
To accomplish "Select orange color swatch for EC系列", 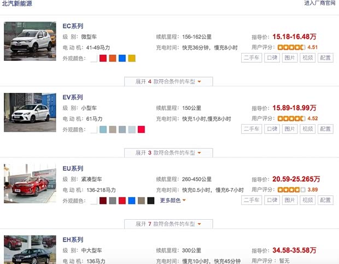I will (113, 58).
